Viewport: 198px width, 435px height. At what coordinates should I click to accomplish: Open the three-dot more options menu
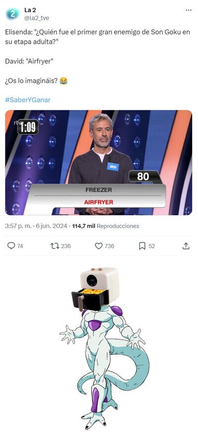pos(188,10)
